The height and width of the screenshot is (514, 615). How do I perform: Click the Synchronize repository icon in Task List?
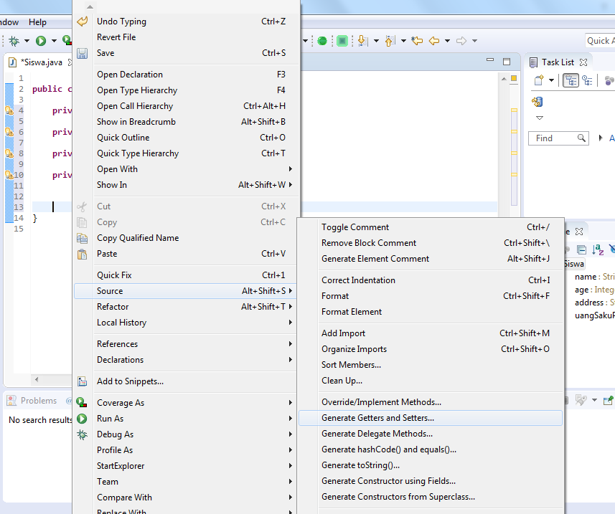click(x=537, y=102)
